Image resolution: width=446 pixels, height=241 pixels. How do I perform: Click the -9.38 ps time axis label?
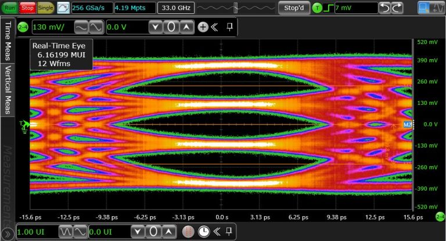tap(107, 217)
